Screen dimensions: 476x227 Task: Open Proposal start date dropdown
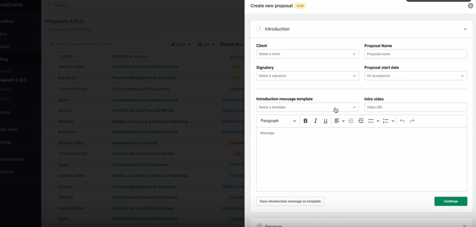pyautogui.click(x=416, y=76)
